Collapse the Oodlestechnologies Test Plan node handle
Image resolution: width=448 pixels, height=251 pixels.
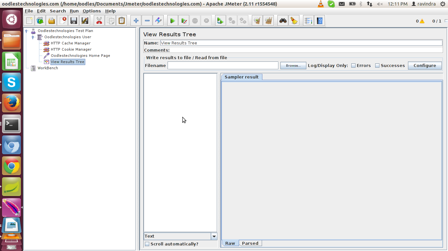click(26, 31)
